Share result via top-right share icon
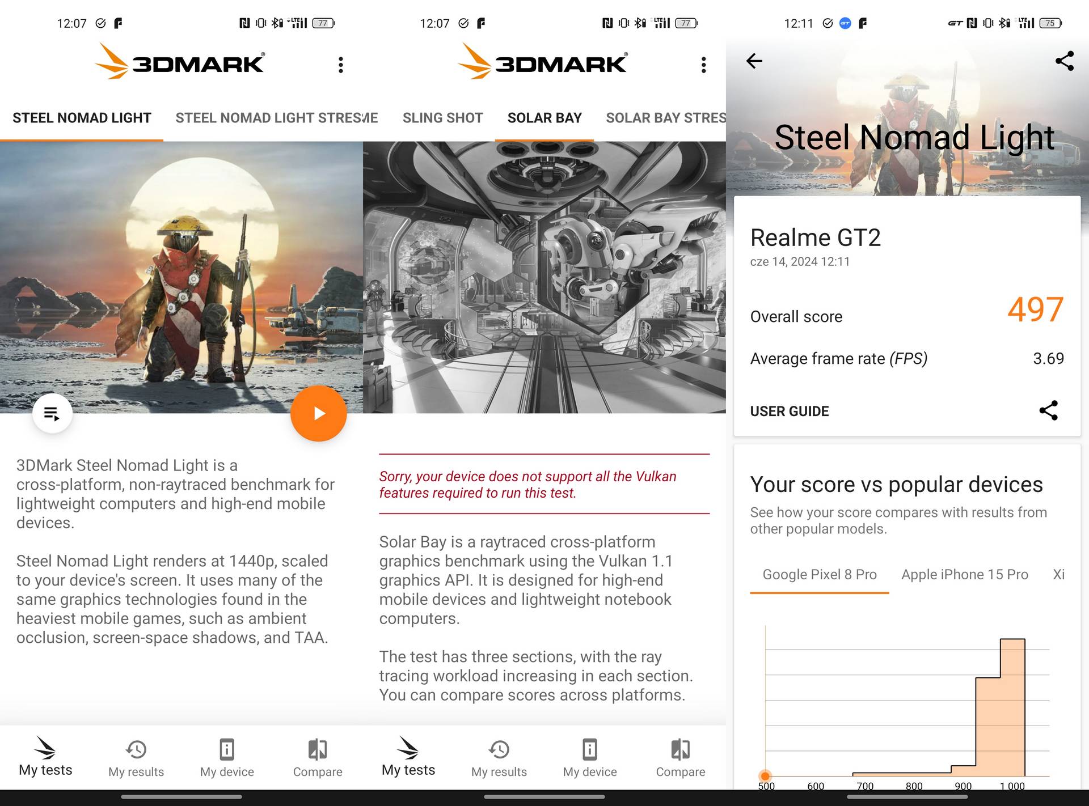The image size is (1089, 806). (x=1064, y=61)
